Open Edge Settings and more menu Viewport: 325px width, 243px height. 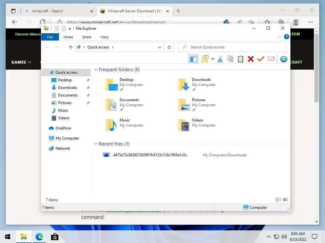pos(310,22)
